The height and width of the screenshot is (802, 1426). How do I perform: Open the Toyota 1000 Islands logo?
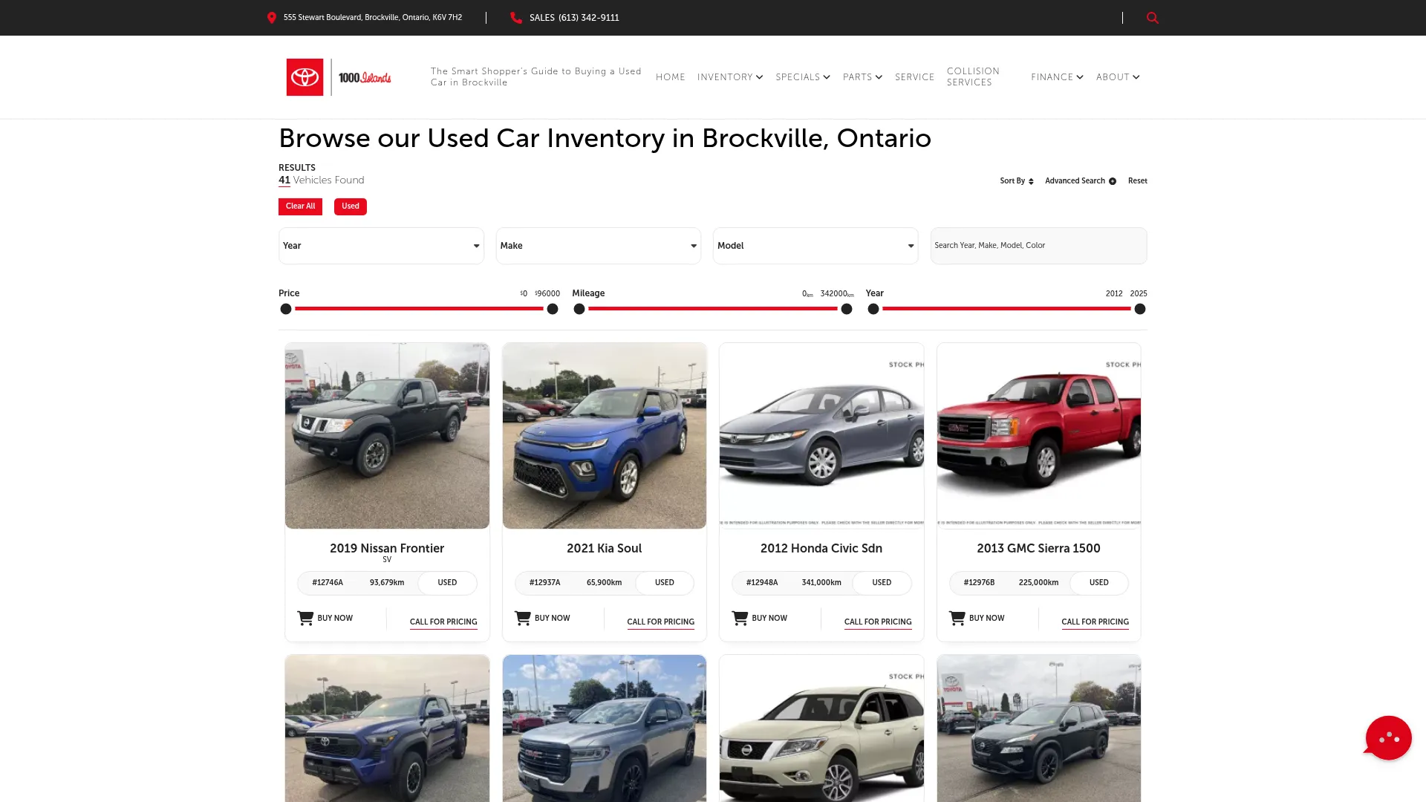coord(339,77)
